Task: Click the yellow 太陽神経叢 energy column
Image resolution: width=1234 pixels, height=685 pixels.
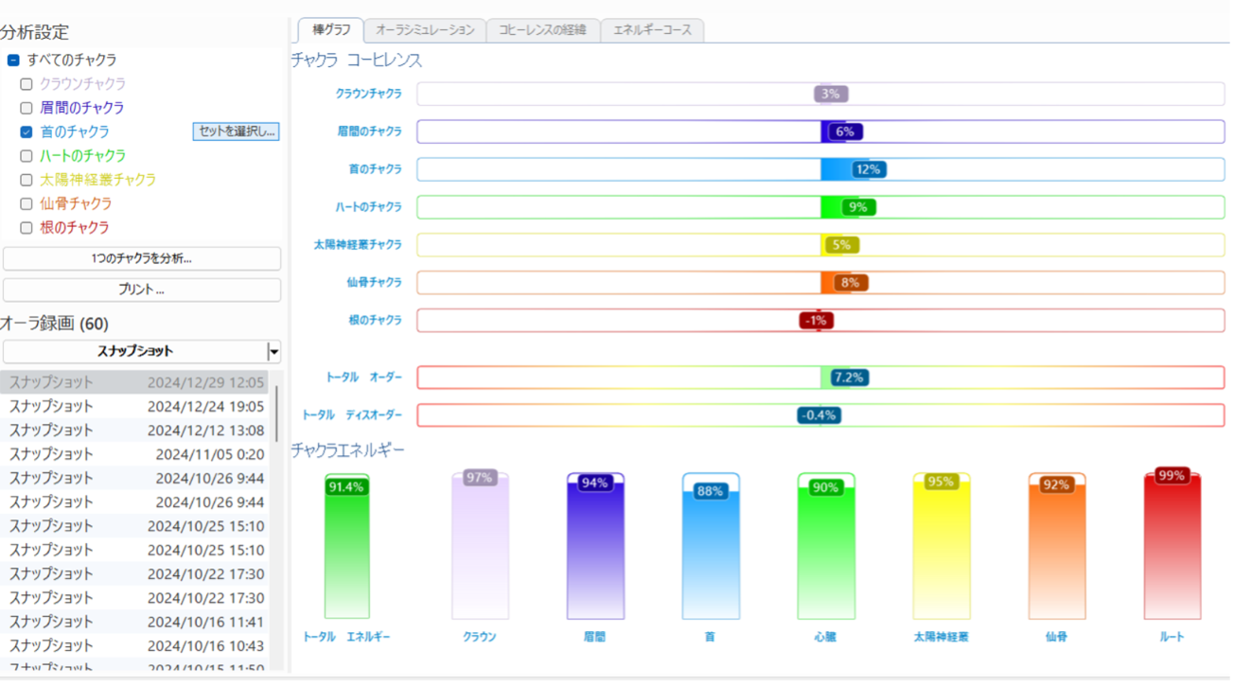Action: click(x=941, y=549)
